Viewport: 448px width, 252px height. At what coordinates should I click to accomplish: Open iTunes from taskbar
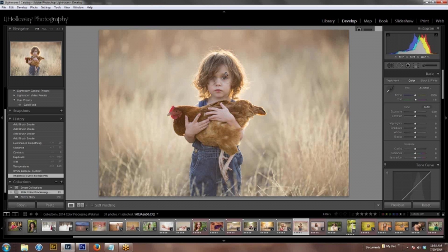pos(39,247)
